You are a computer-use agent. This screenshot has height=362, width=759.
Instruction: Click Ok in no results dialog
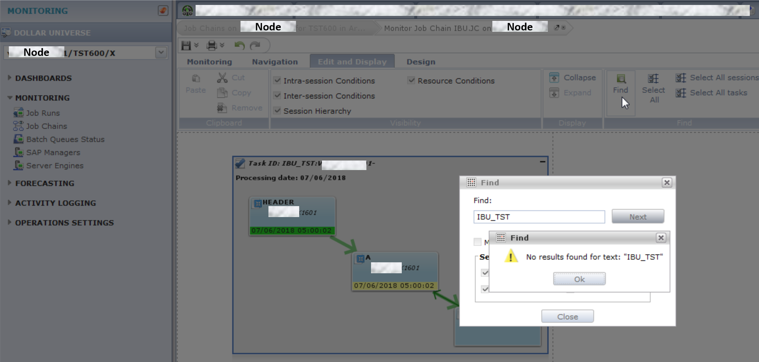coord(579,279)
